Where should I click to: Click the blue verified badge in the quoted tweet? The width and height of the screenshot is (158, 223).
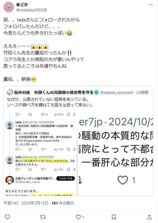[x=96, y=92]
